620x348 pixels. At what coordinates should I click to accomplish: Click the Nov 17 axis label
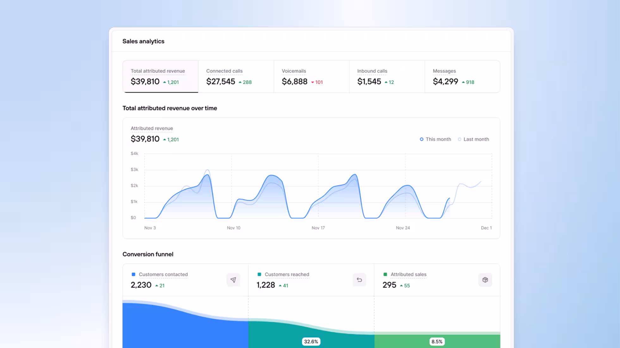click(x=318, y=228)
